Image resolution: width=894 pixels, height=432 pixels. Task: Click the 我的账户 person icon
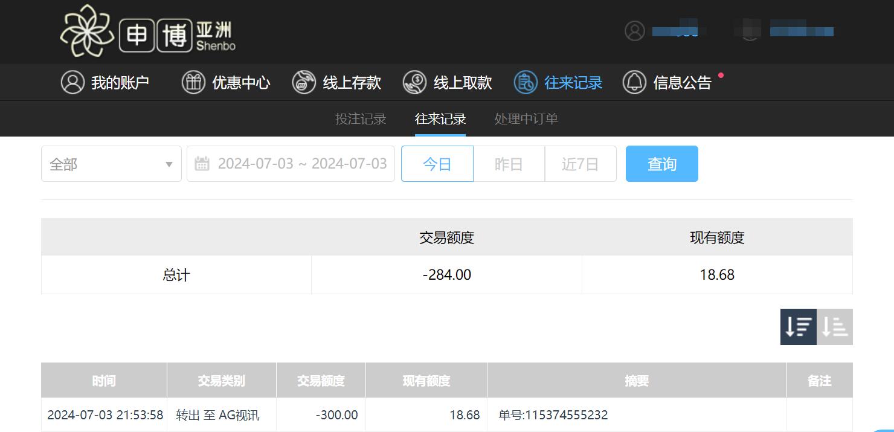[72, 82]
